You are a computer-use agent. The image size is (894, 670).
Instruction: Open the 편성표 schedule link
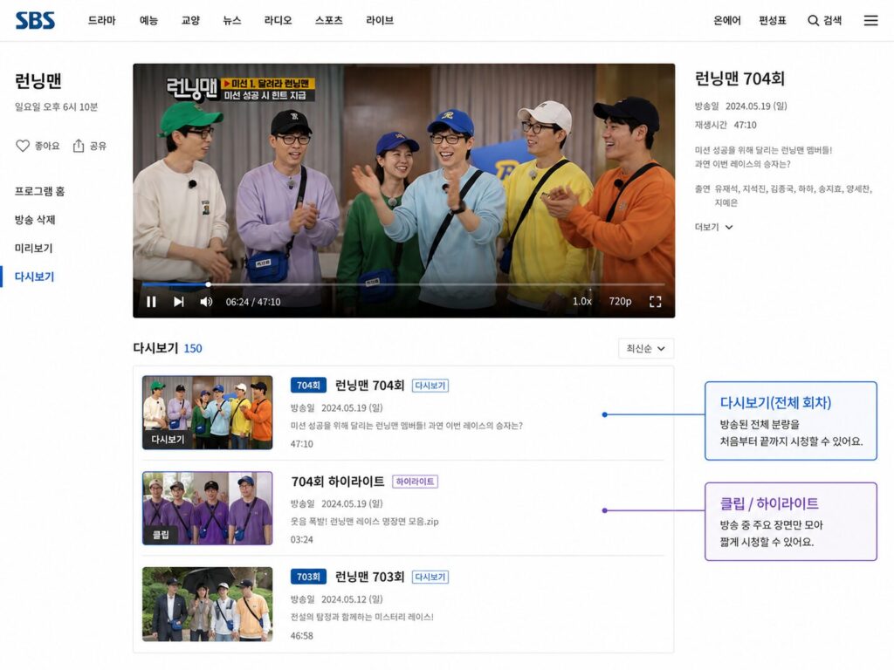[x=772, y=21]
